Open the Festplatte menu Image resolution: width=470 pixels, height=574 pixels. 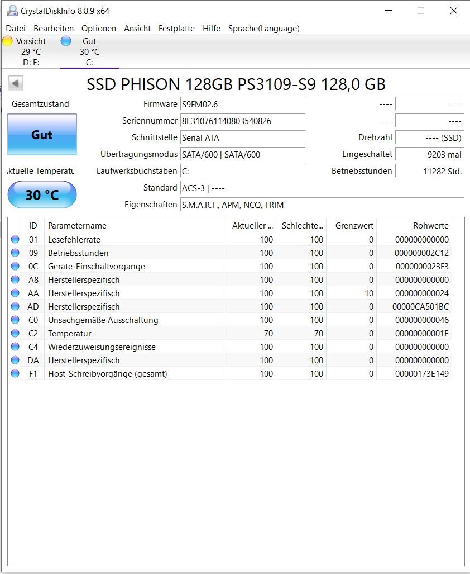pos(176,28)
